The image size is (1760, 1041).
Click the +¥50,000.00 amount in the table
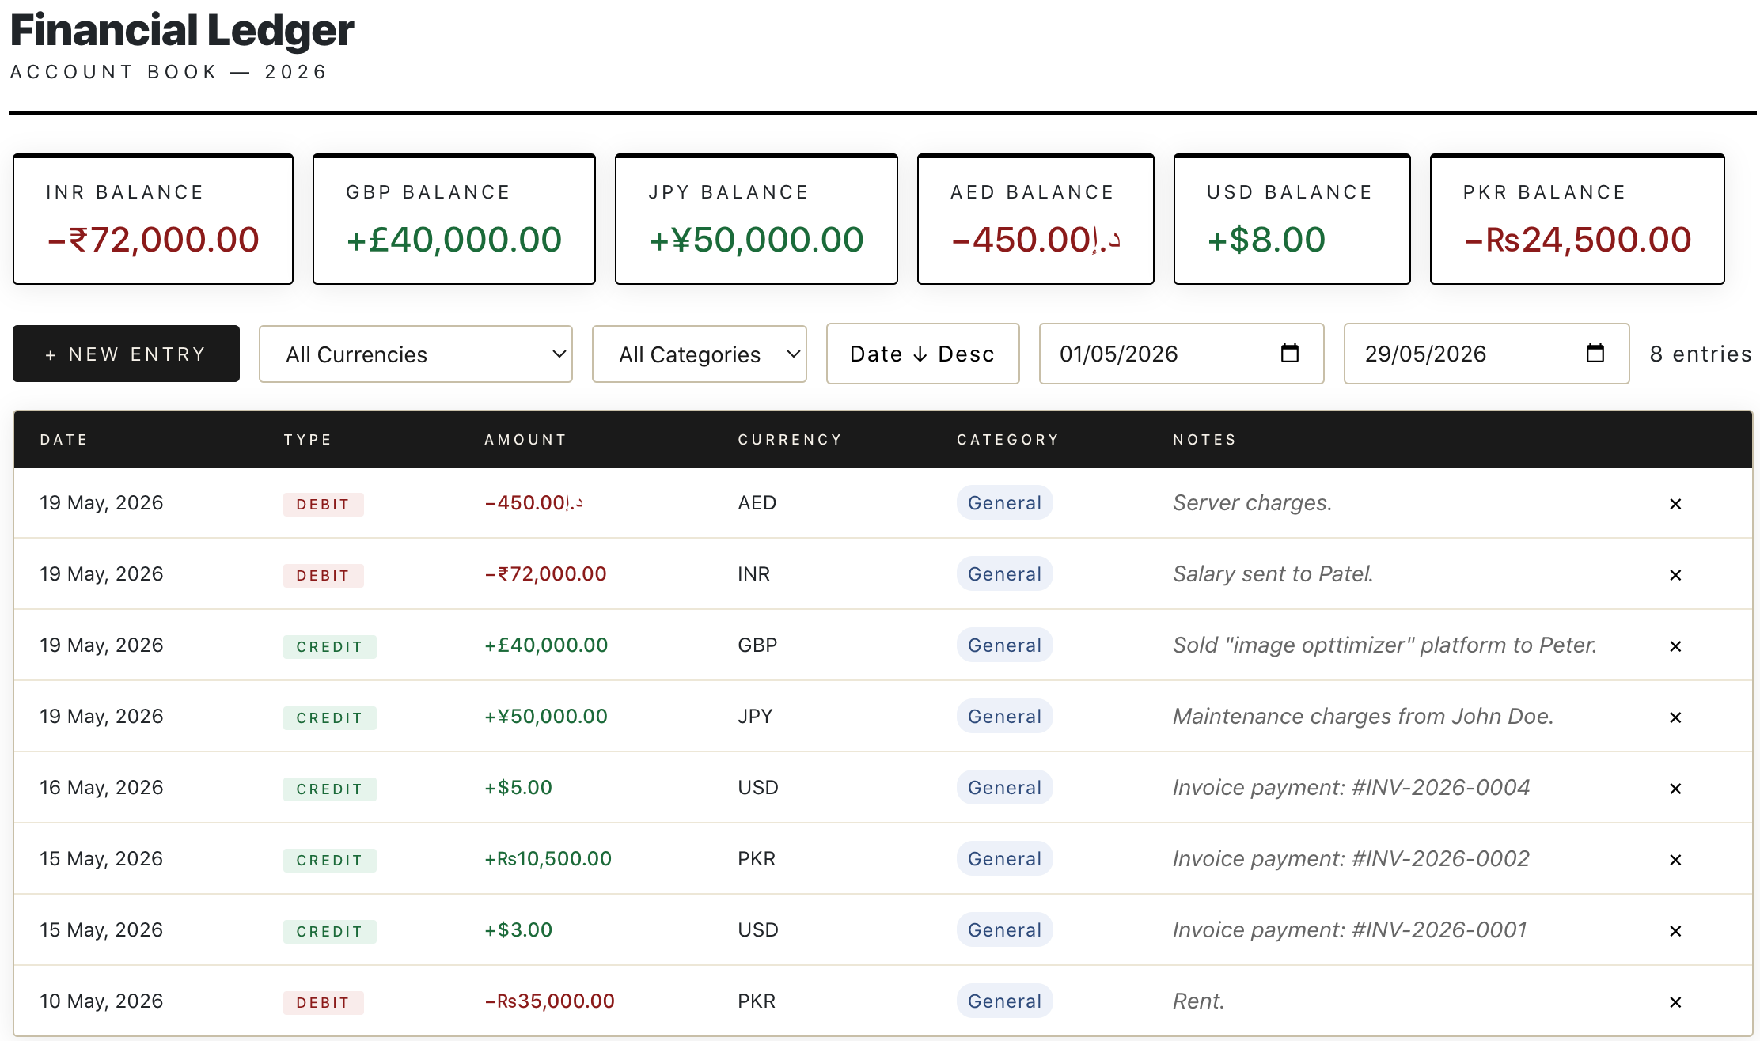pos(546,717)
